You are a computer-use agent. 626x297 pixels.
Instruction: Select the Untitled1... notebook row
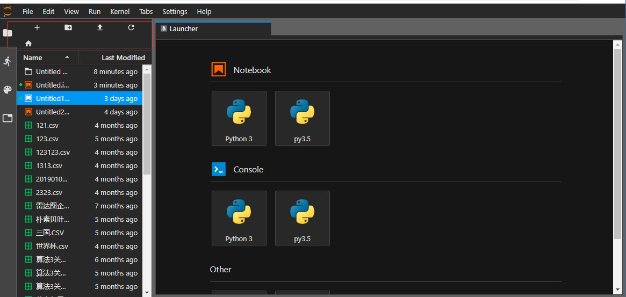tap(80, 99)
